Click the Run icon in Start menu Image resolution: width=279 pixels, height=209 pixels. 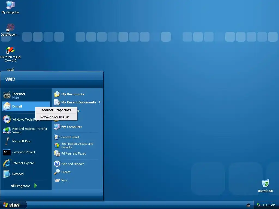57,180
